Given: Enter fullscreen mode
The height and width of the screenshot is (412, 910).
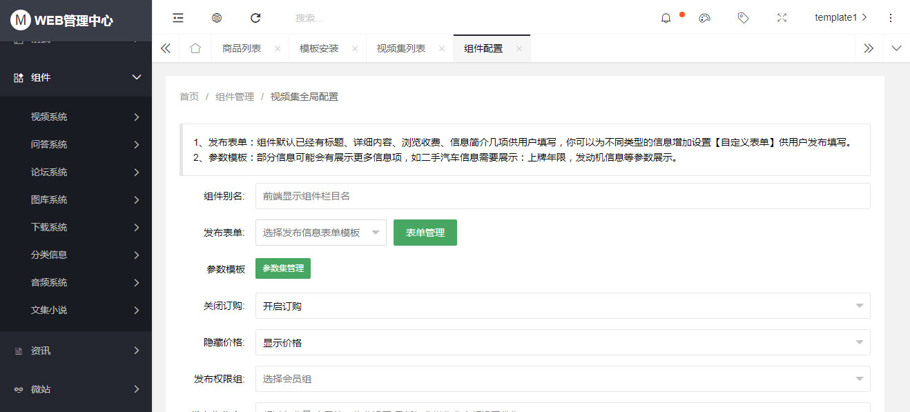Looking at the screenshot, I should pyautogui.click(x=782, y=17).
